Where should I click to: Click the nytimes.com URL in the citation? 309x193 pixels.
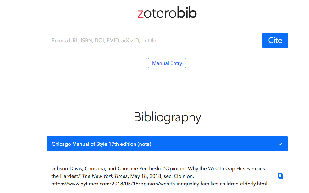(x=160, y=184)
